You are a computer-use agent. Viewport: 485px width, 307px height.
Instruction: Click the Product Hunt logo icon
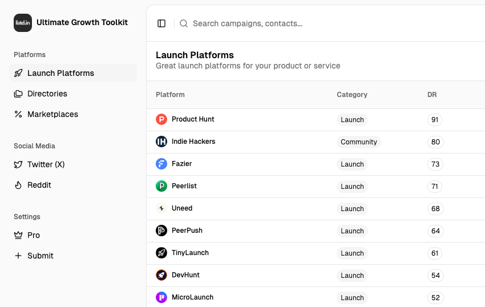161,119
